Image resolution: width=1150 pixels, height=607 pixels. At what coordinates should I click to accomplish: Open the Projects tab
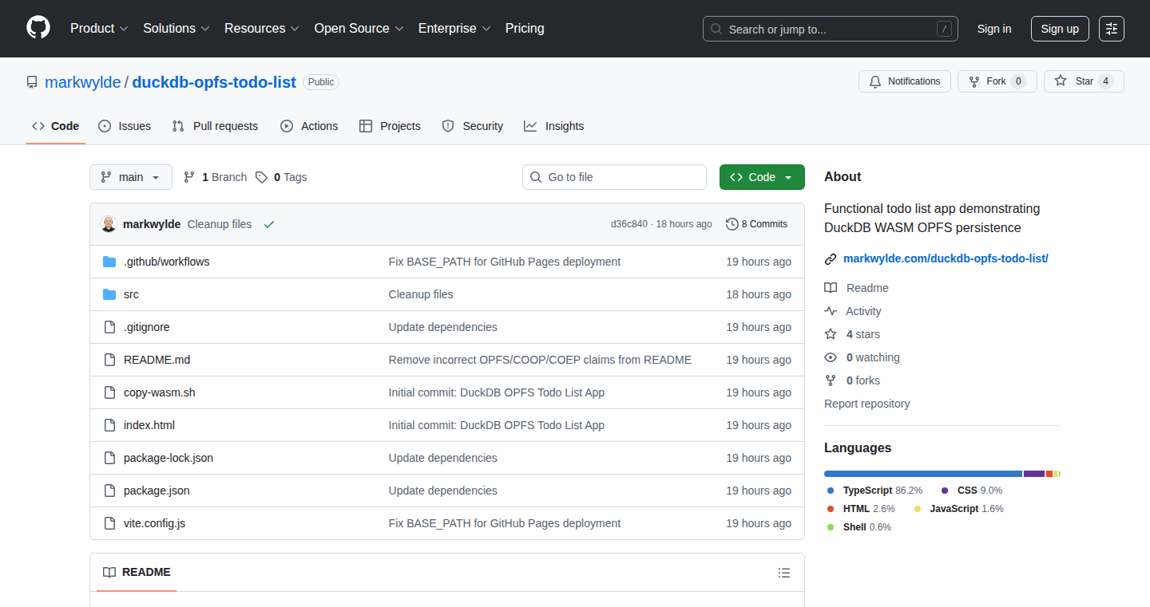pos(390,126)
